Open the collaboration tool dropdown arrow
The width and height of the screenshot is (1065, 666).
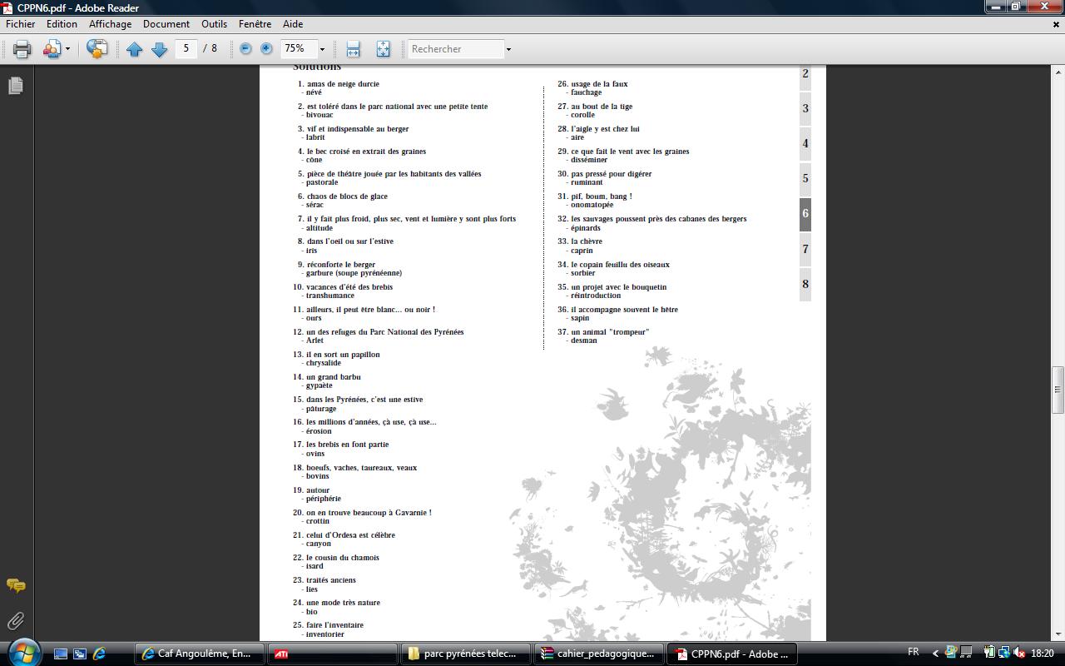tap(67, 49)
